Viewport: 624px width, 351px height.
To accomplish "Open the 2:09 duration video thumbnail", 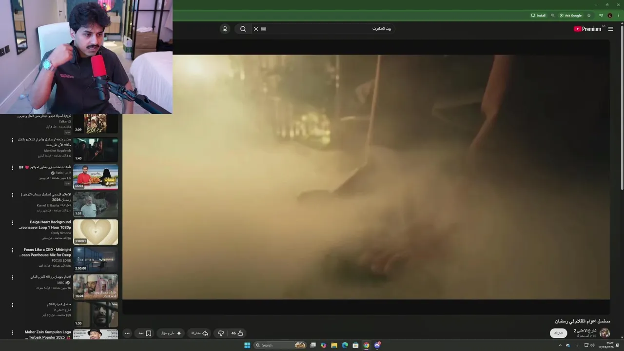I will coord(96,124).
